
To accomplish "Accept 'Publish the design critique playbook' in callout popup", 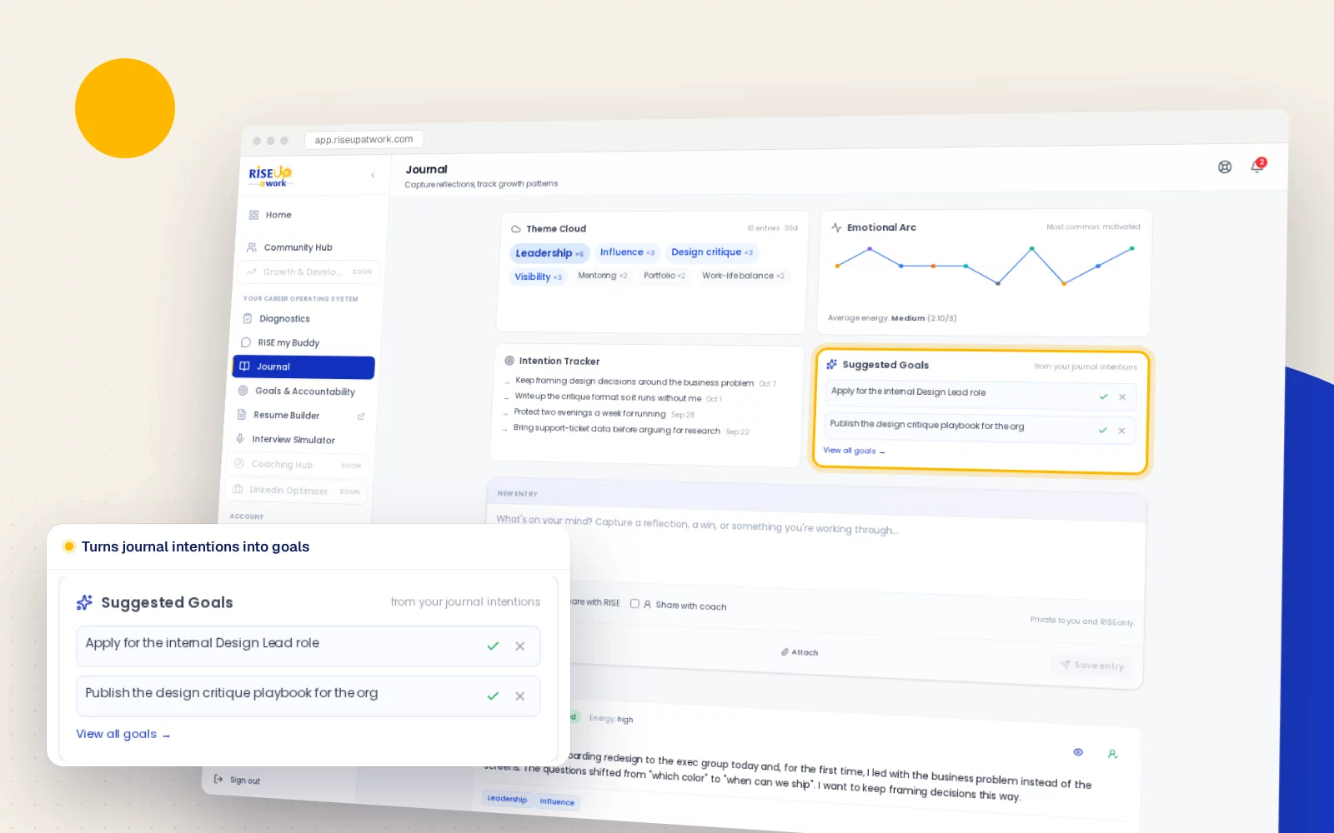I will 493,696.
